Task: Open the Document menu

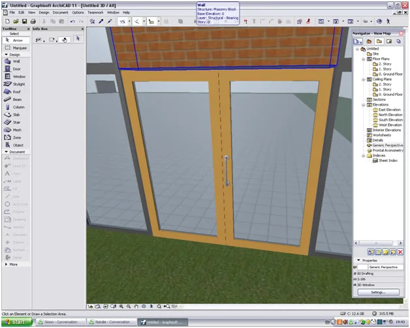Action: pos(60,12)
